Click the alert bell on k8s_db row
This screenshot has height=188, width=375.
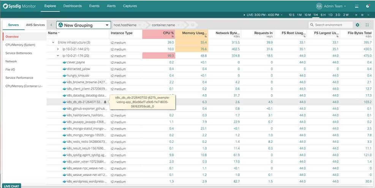tap(105, 102)
